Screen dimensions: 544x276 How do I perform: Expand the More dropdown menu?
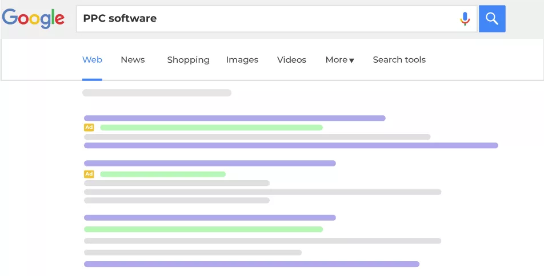(339, 60)
